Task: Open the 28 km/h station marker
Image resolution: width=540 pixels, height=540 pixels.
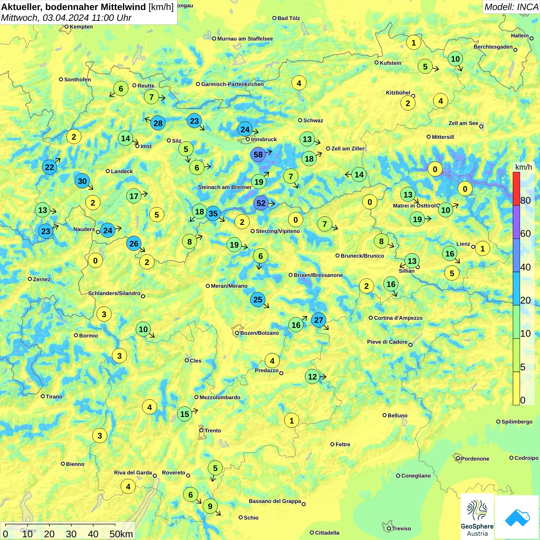Action: click(158, 123)
